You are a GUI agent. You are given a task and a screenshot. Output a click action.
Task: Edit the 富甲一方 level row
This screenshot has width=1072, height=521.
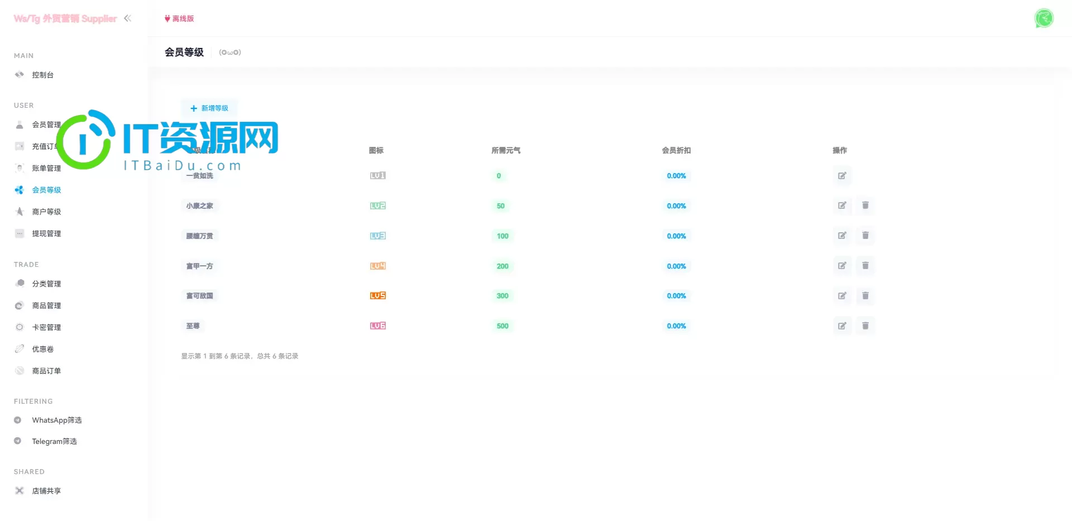[842, 266]
